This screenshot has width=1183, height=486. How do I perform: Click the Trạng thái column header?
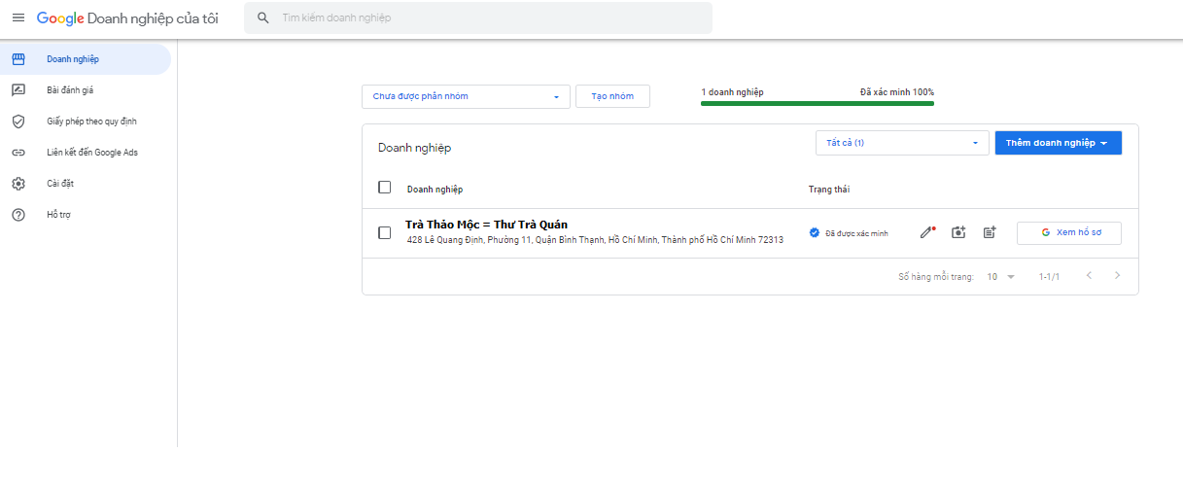coord(829,190)
